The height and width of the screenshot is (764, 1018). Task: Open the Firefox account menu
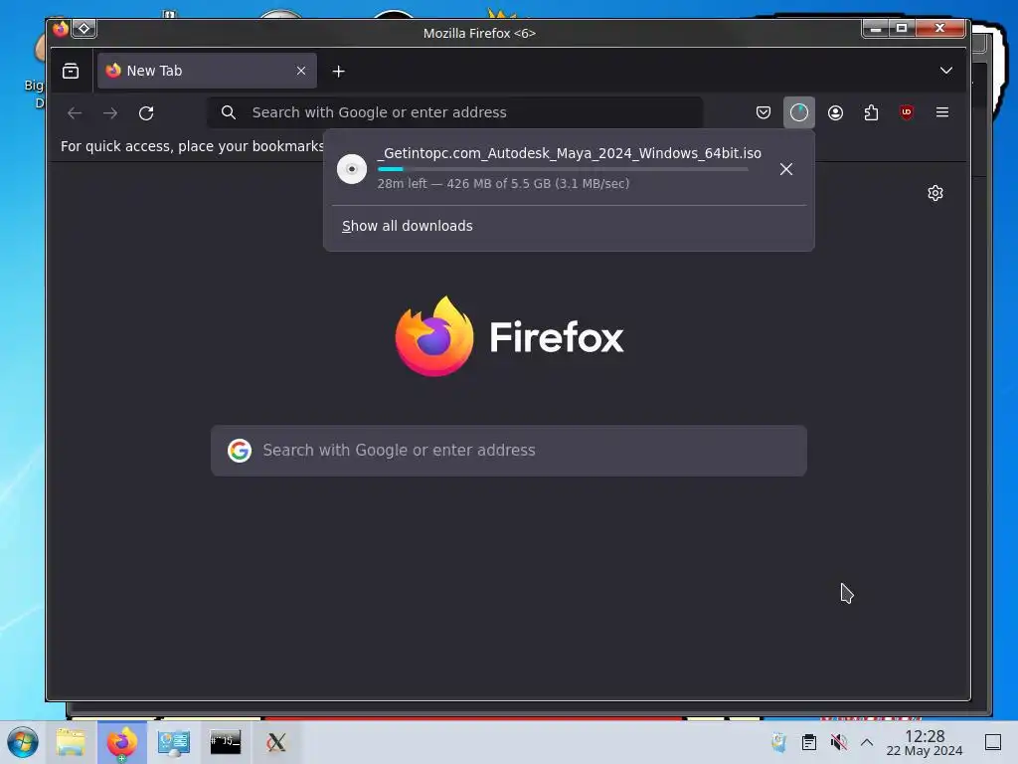point(835,112)
